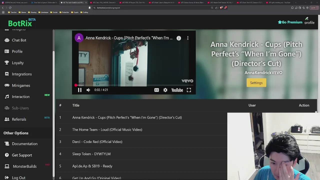Click the channel avatar letter A on the video
The height and width of the screenshot is (180, 320).
coord(79,38)
